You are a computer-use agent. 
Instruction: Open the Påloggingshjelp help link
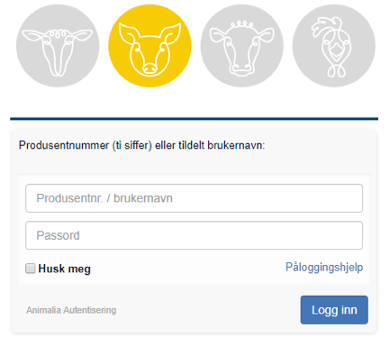(324, 267)
